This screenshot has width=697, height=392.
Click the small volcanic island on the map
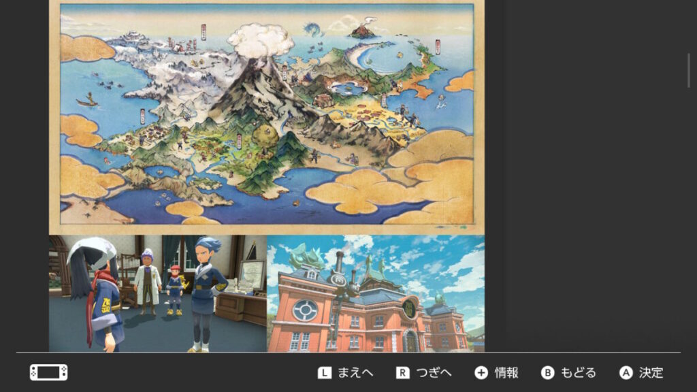(x=363, y=31)
